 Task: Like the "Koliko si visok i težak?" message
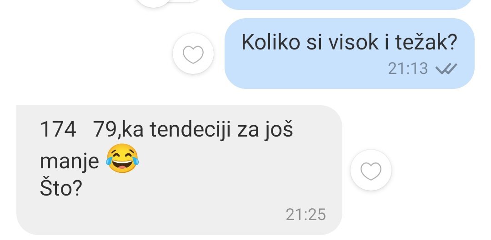(x=193, y=54)
